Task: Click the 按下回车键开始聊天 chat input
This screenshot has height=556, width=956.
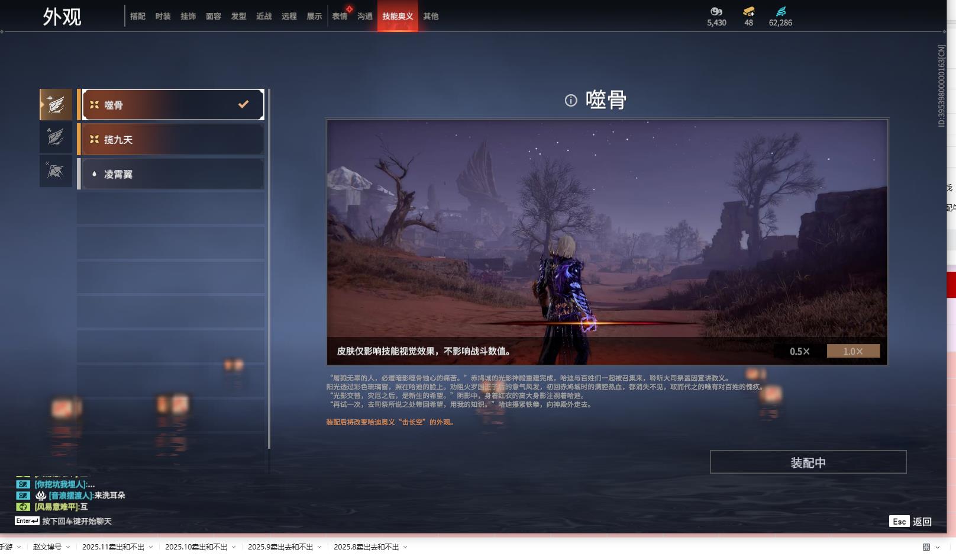Action: tap(77, 522)
